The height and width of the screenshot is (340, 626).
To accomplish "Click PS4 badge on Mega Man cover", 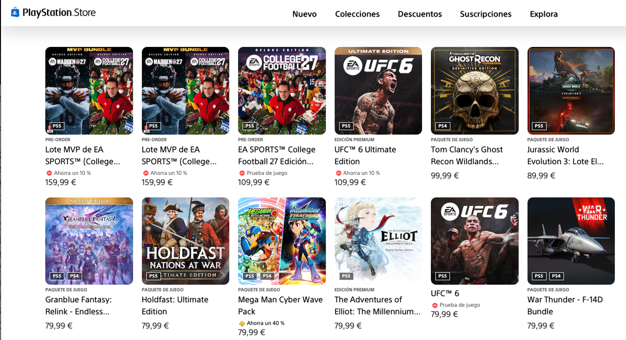I will click(267, 276).
